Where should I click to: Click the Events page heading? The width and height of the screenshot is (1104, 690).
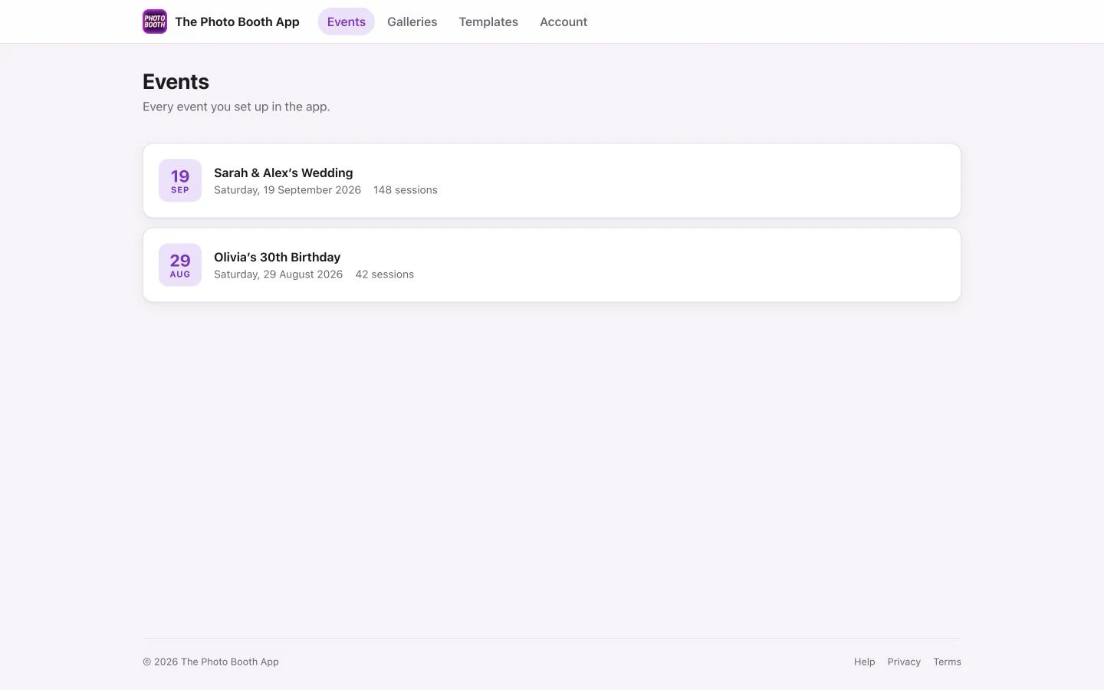176,81
